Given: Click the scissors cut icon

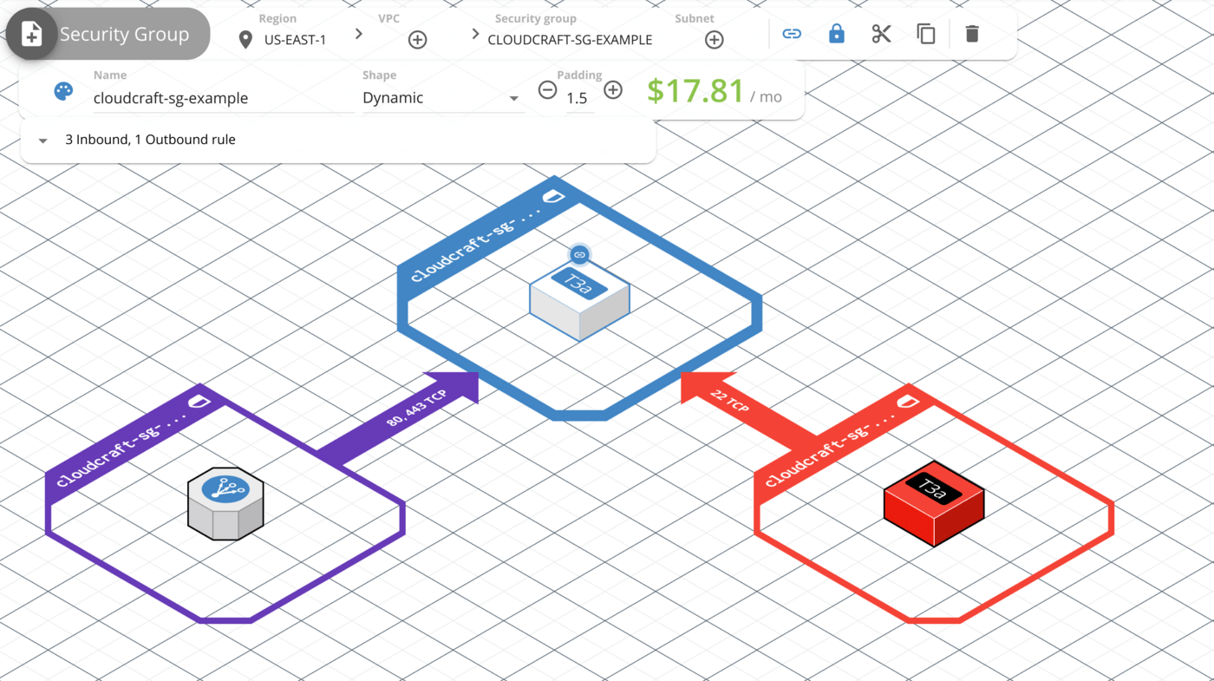Looking at the screenshot, I should click(x=881, y=34).
